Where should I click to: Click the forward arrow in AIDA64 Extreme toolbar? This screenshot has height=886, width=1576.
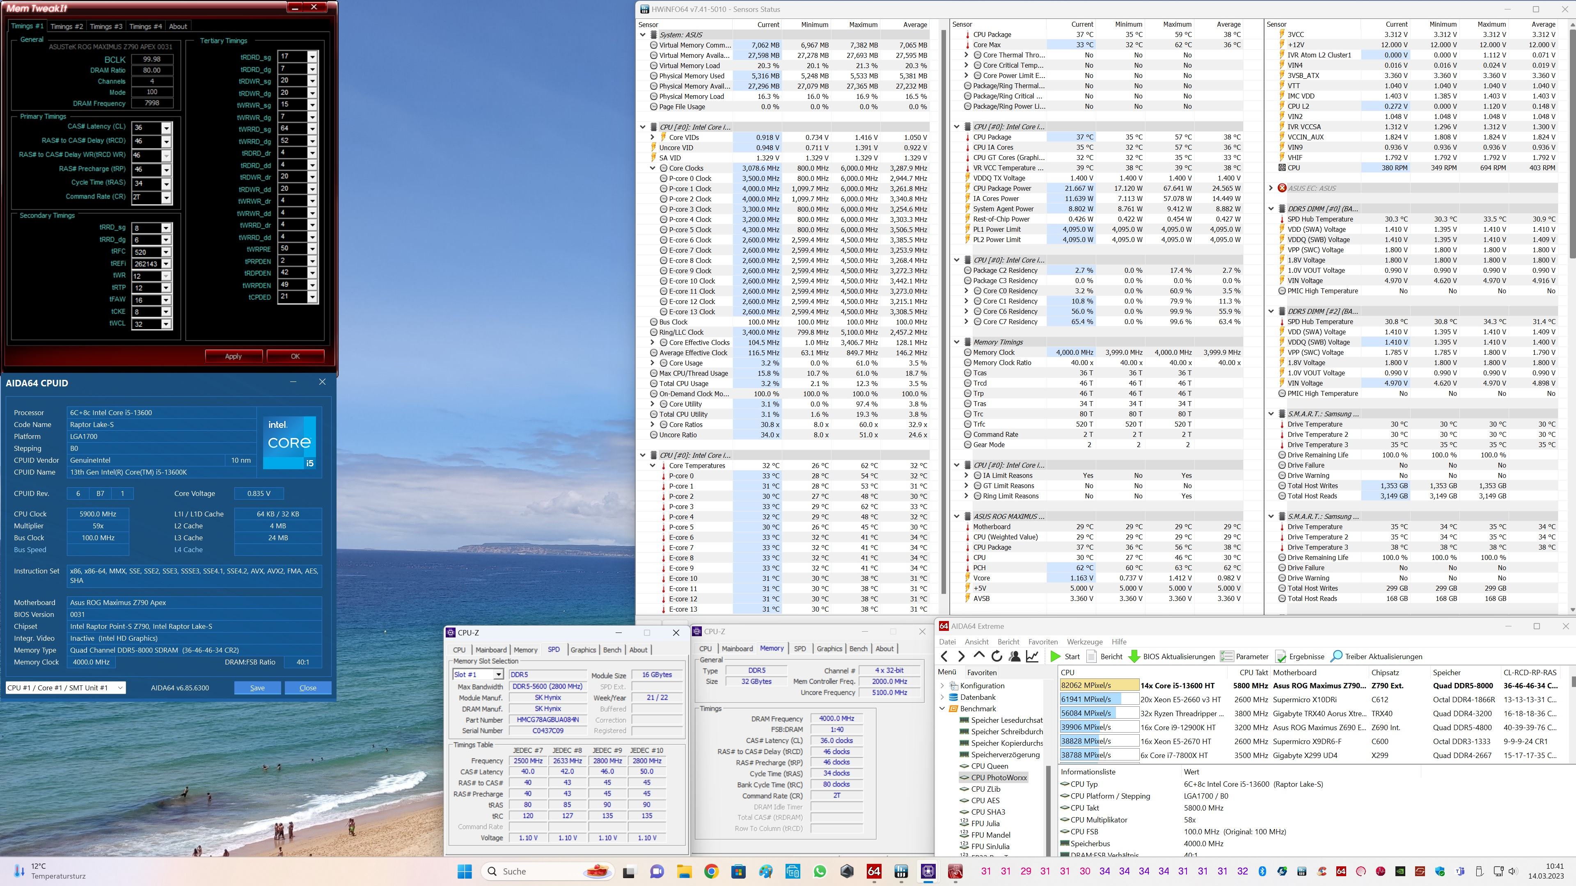[x=961, y=656]
